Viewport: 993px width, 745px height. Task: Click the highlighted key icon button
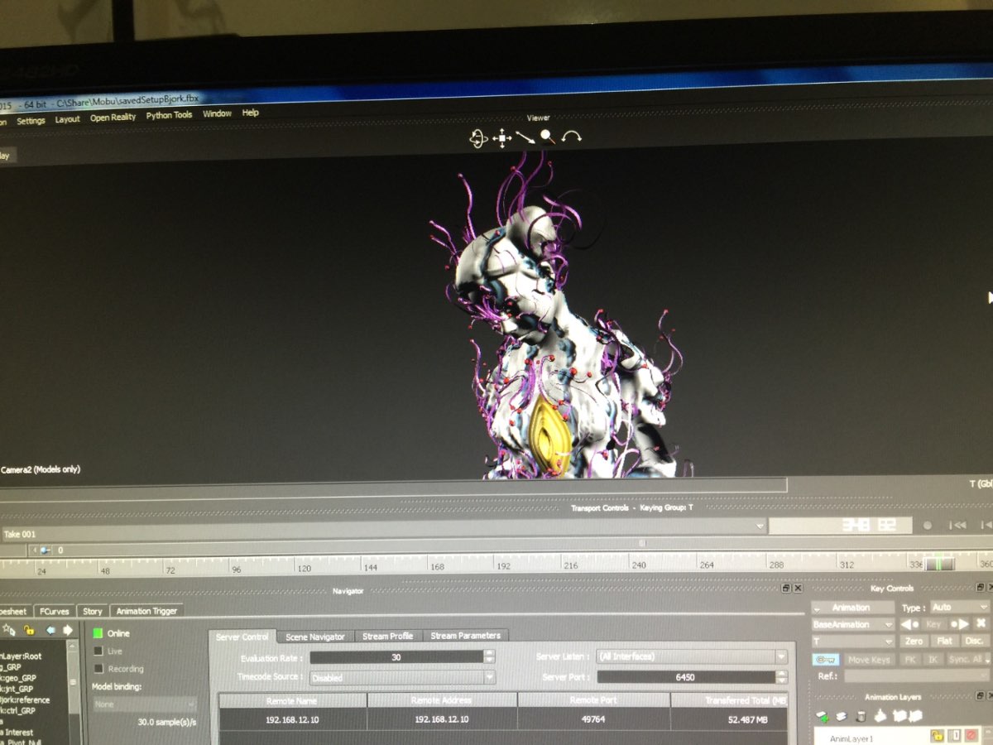[x=826, y=660]
